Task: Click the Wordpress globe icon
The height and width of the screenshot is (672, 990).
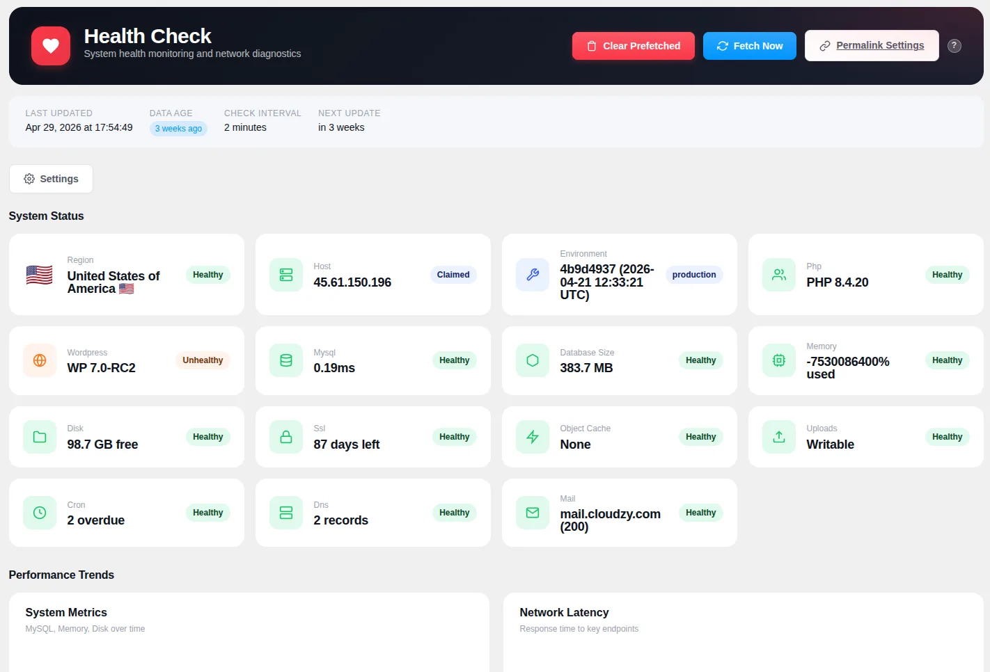Action: [x=40, y=360]
